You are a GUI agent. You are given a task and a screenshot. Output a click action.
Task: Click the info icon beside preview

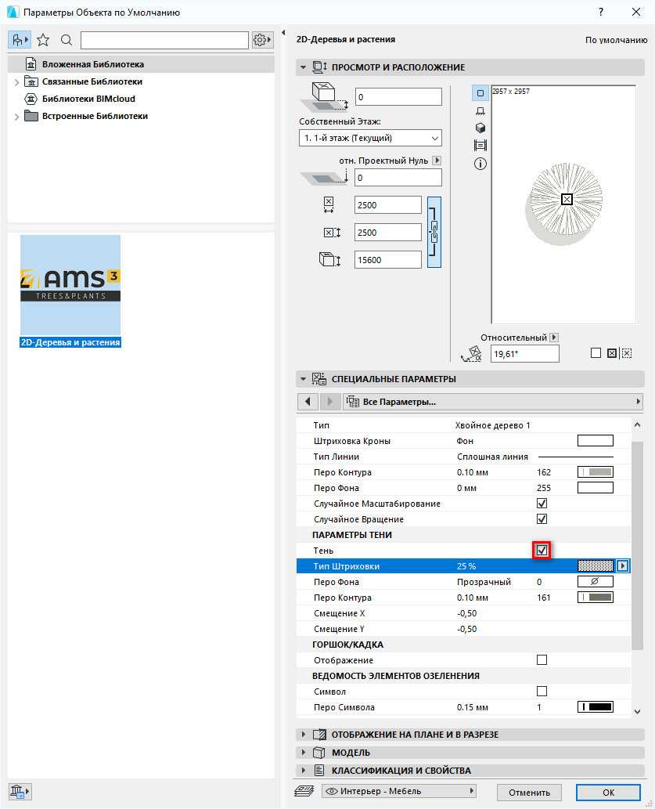coord(480,164)
